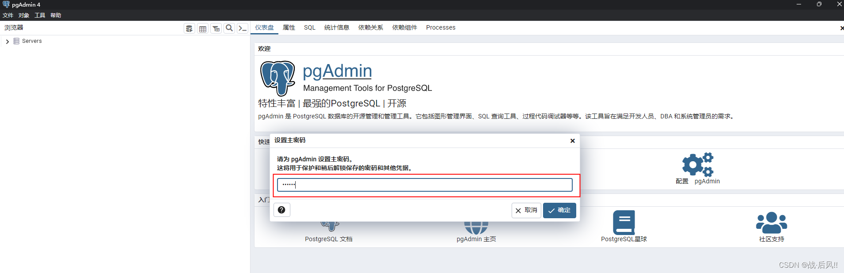Click the server group toolbar icon
Viewport: 844px width, 273px height.
click(189, 28)
